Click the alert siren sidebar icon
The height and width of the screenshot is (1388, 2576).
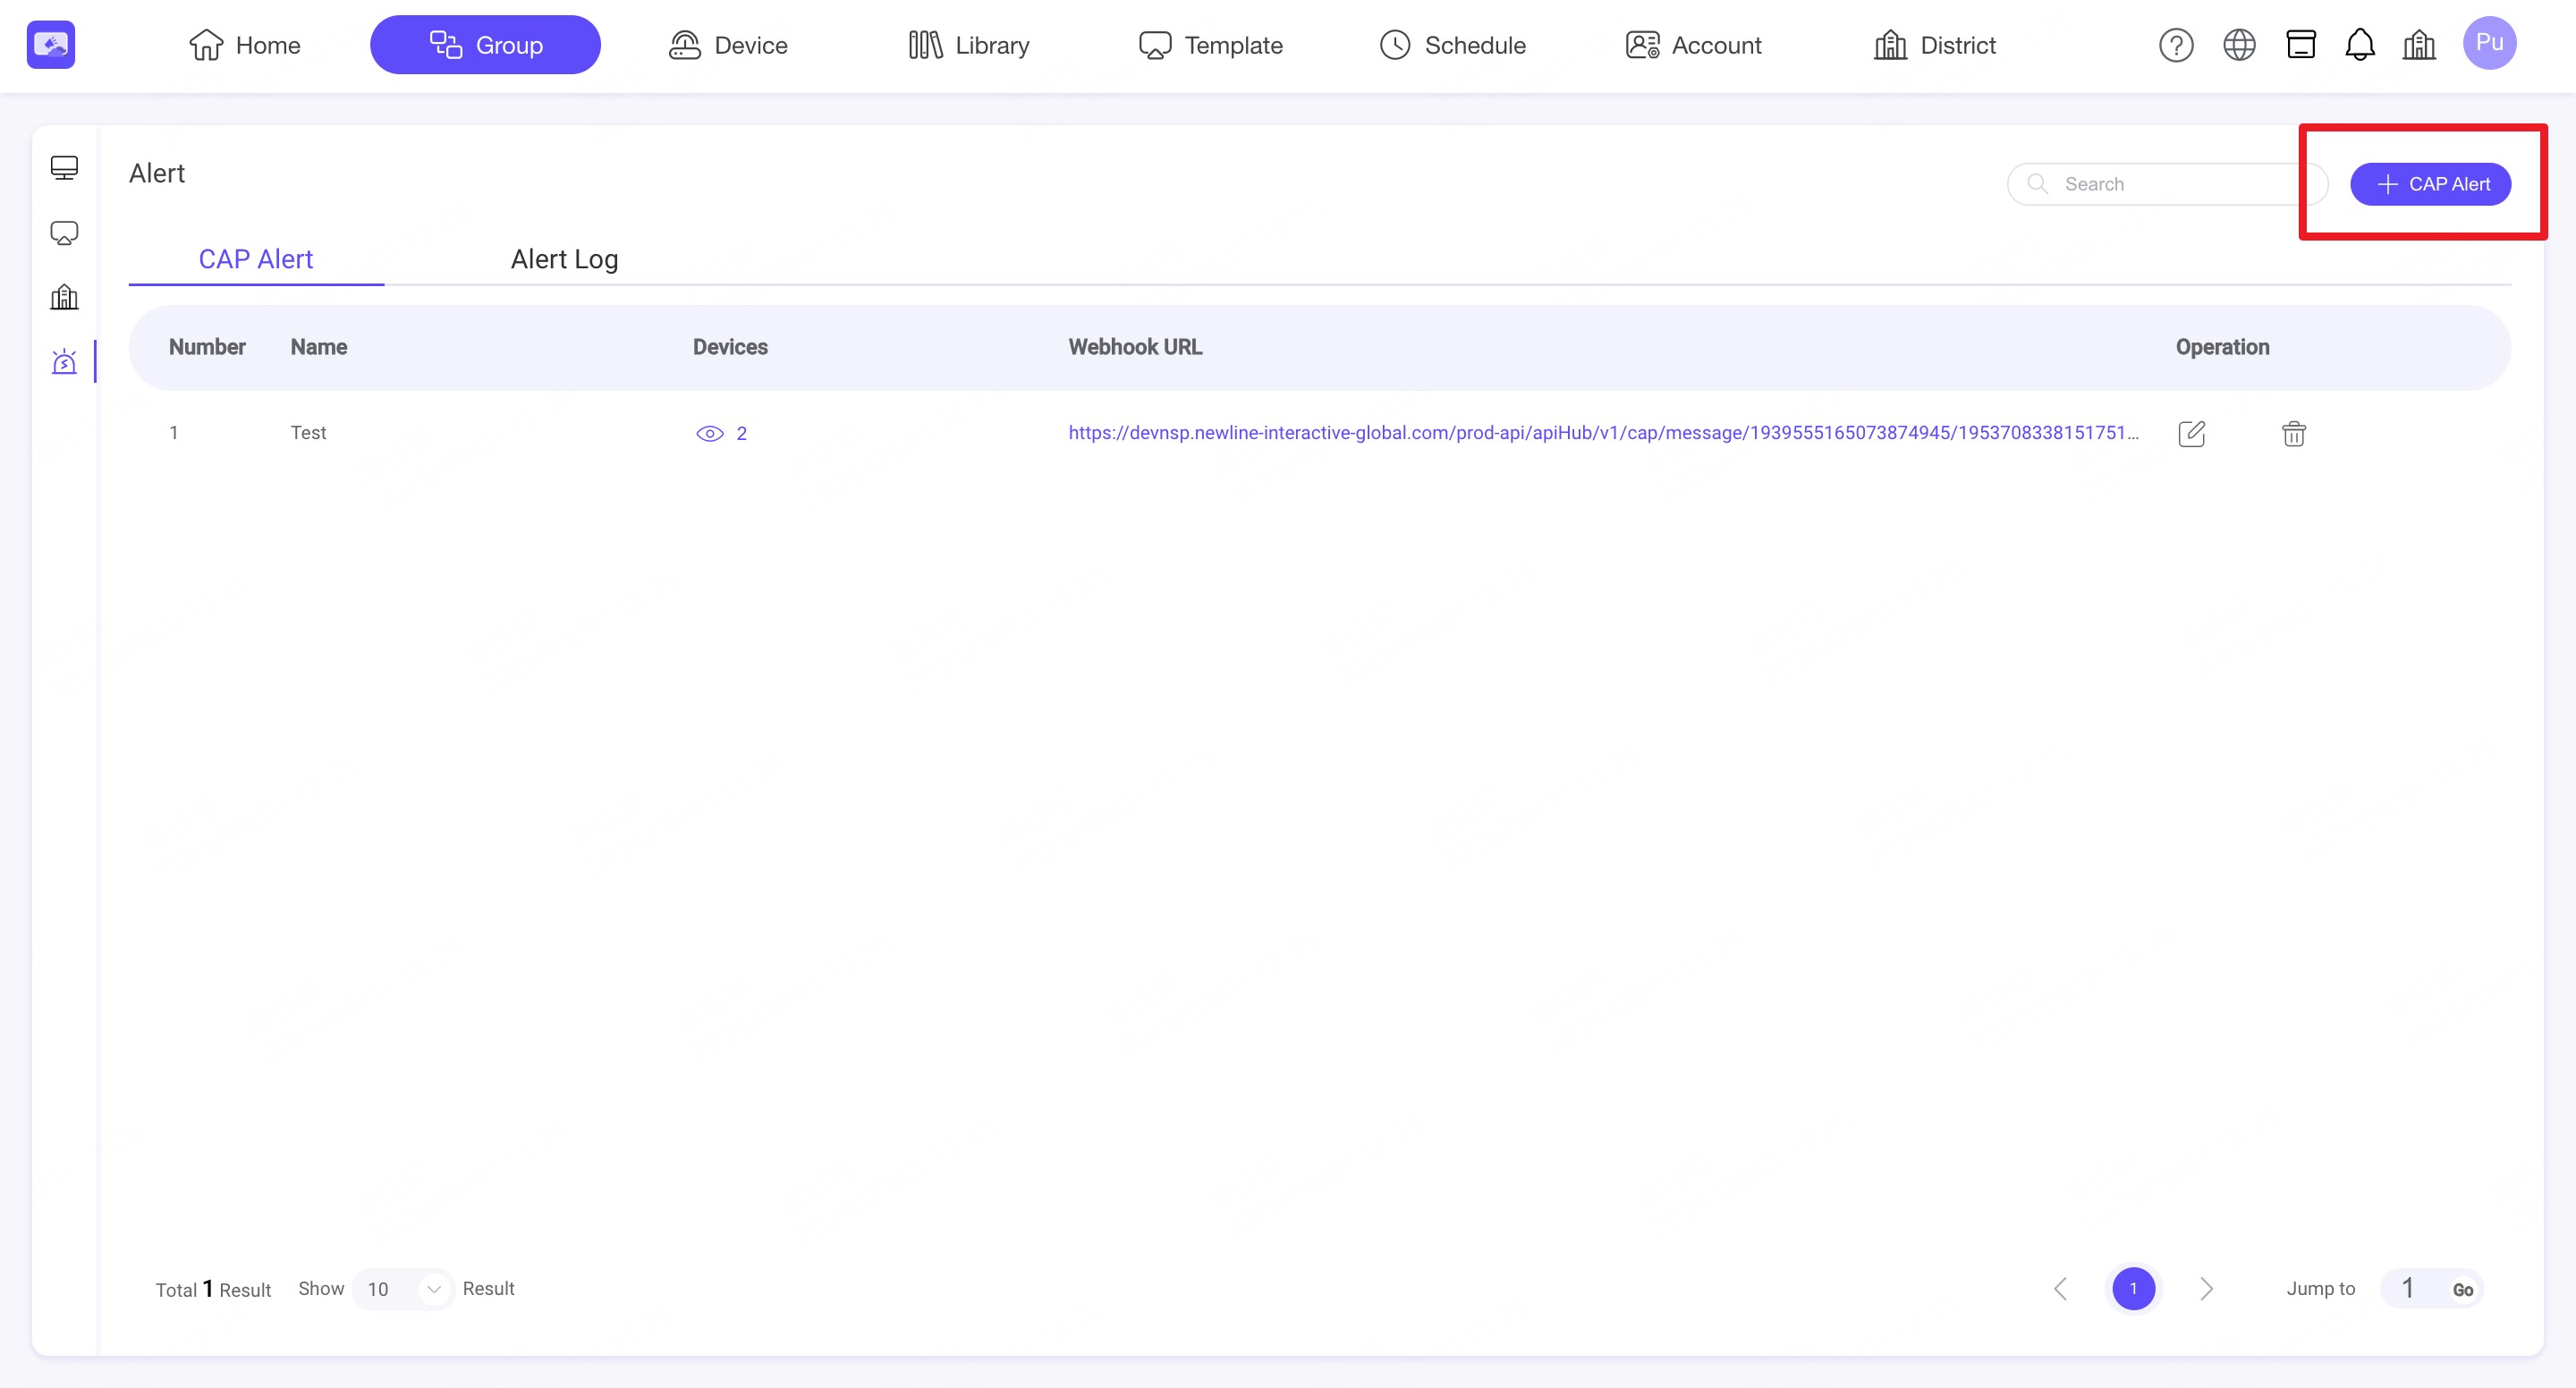point(64,361)
